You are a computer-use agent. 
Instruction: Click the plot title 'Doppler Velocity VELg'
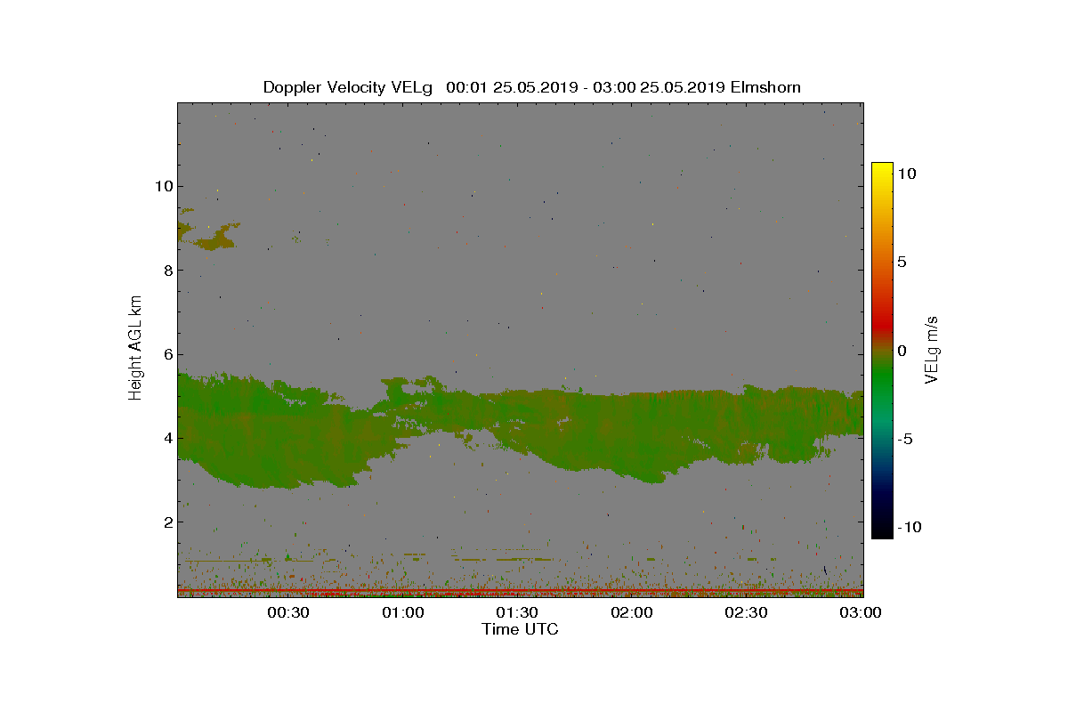348,87
